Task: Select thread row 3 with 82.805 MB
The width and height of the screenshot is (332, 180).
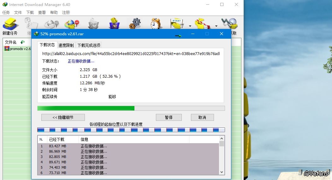Action: (x=128, y=157)
